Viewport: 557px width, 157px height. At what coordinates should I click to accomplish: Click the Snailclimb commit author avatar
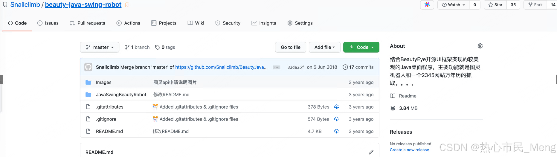click(88, 67)
